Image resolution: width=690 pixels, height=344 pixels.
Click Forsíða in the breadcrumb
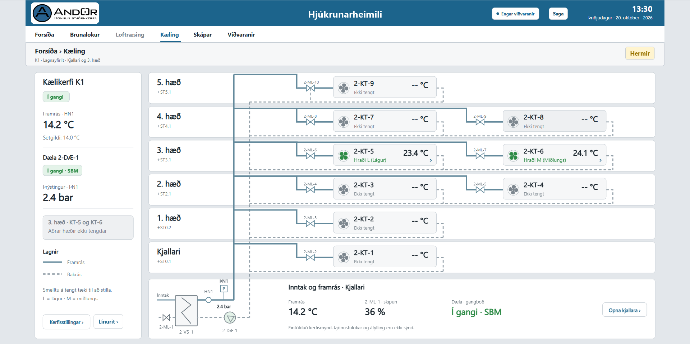[46, 51]
